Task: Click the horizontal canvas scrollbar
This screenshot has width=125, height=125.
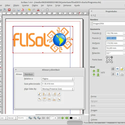Action: click(60, 114)
